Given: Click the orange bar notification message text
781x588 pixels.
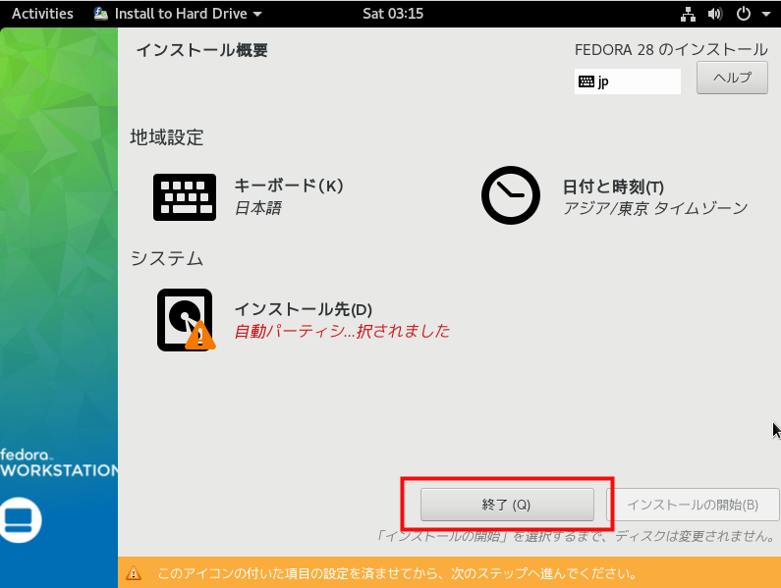Looking at the screenshot, I should 397,573.
